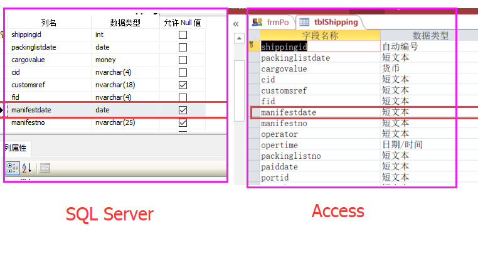Toggle Allow Null checkbox for cid row

183,72
